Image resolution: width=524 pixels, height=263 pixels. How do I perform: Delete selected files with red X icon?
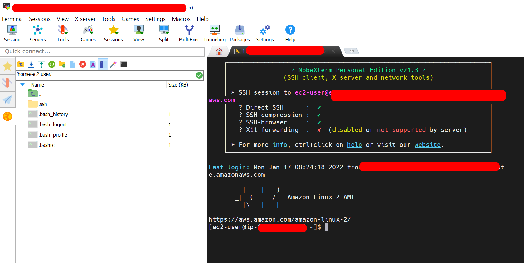pyautogui.click(x=83, y=64)
